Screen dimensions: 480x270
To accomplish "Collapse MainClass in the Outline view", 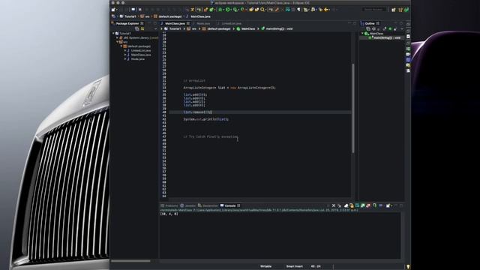I will (x=362, y=33).
